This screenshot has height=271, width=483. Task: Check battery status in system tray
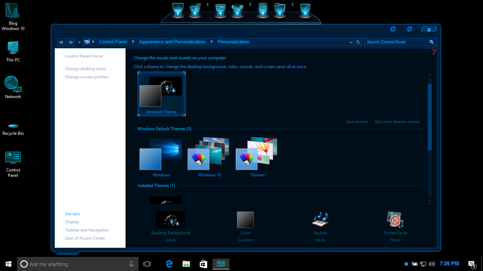[x=415, y=264]
